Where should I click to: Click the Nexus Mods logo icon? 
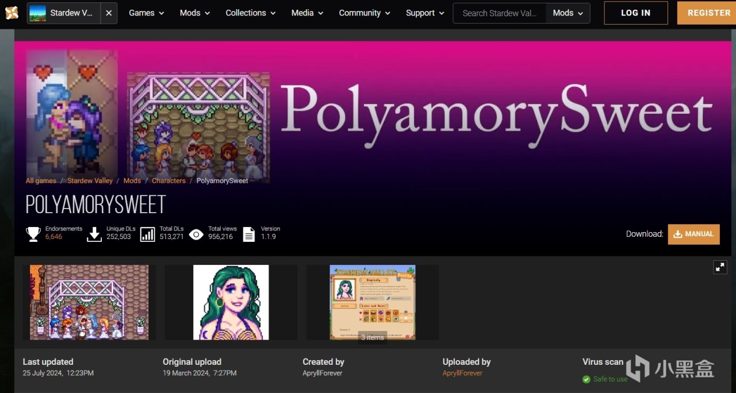click(x=11, y=13)
